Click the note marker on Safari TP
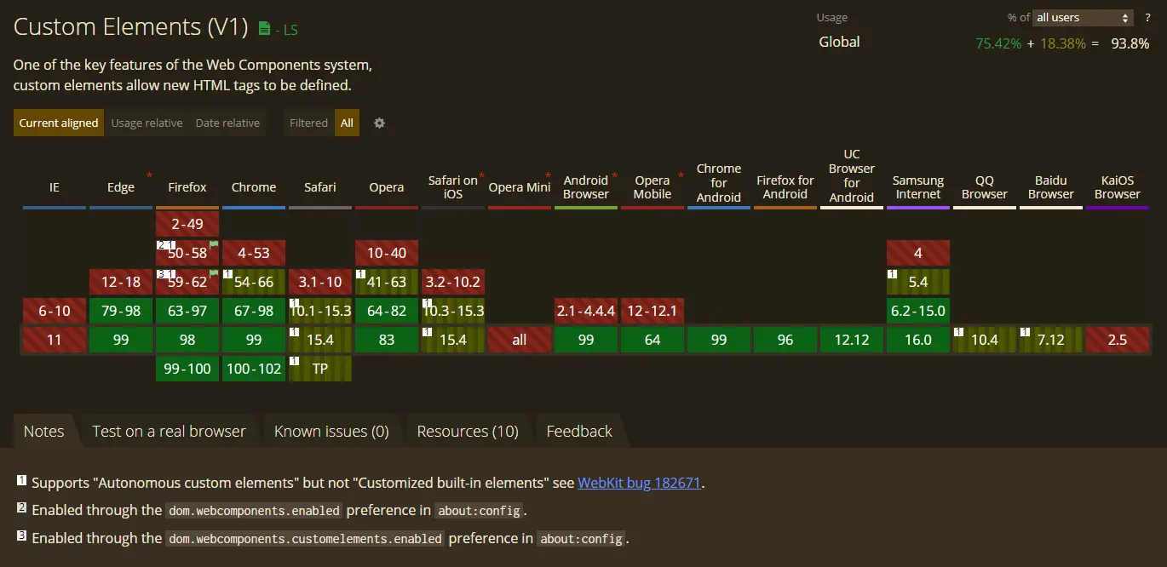The image size is (1167, 567). pyautogui.click(x=295, y=361)
